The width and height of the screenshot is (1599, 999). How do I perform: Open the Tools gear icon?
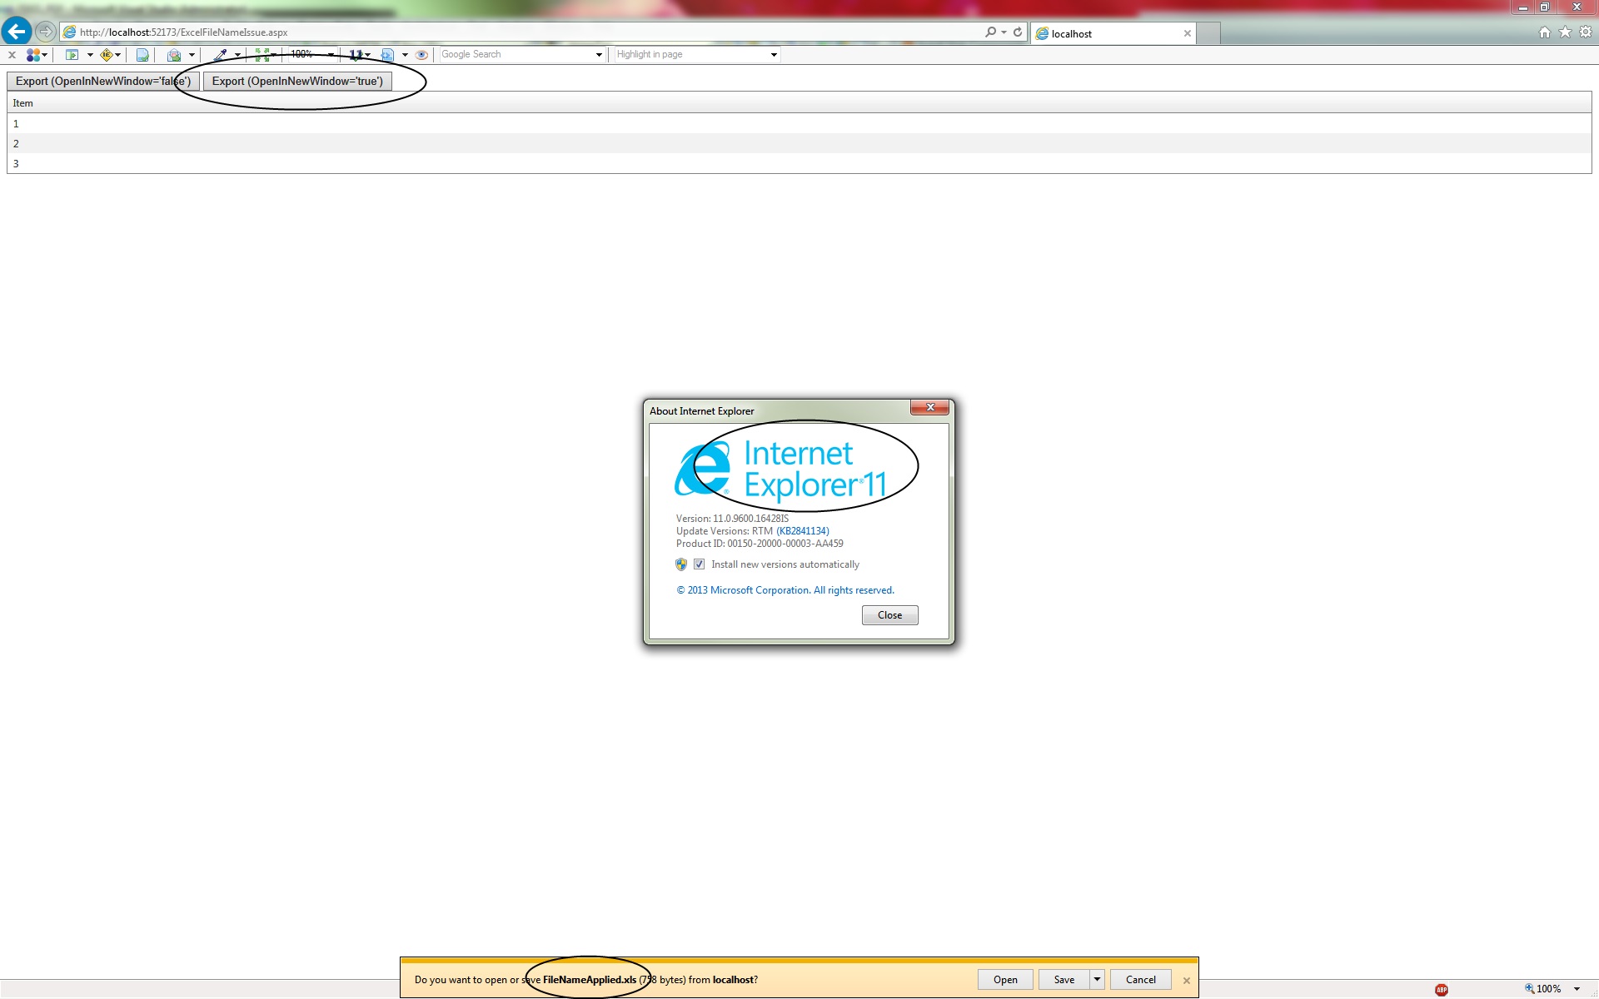coord(1586,32)
